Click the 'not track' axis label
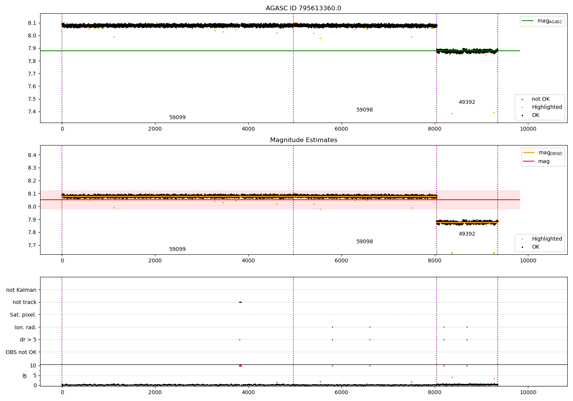Screen dimensions: 573x401 (x=24, y=302)
